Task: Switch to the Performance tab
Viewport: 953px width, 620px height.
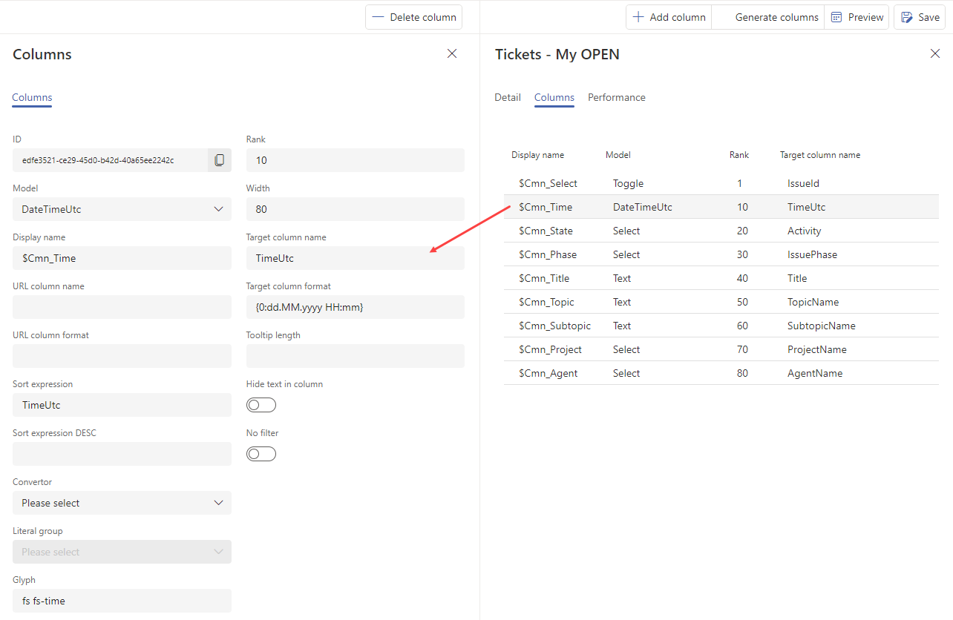Action: pyautogui.click(x=617, y=97)
